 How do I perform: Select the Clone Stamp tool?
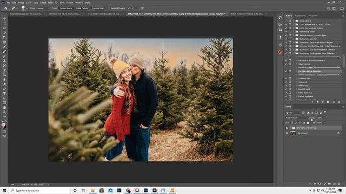(4, 61)
